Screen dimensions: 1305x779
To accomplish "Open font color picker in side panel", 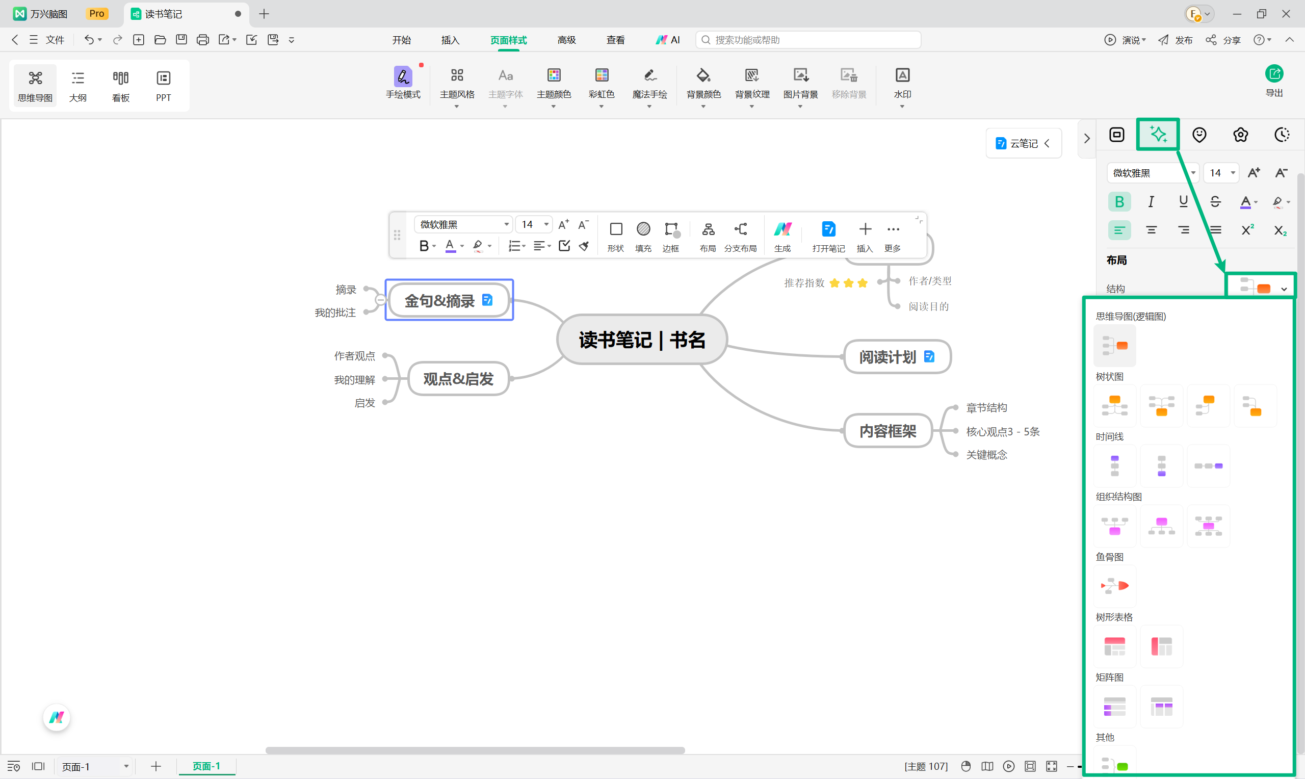I will [x=1248, y=201].
